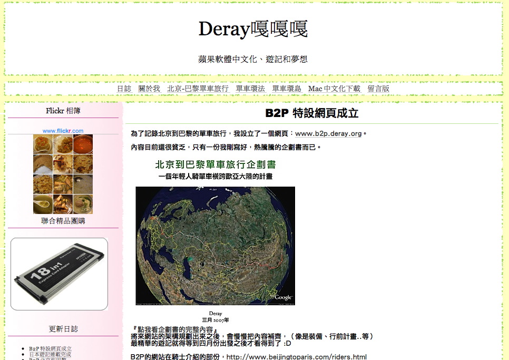Screen dimensions: 509x360
Task: Click the bottom-left spoon soup thumbnail
Action: [x=43, y=204]
